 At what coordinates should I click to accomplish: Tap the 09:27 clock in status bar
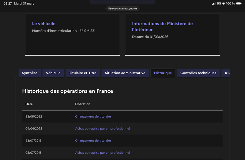pos(7,3)
